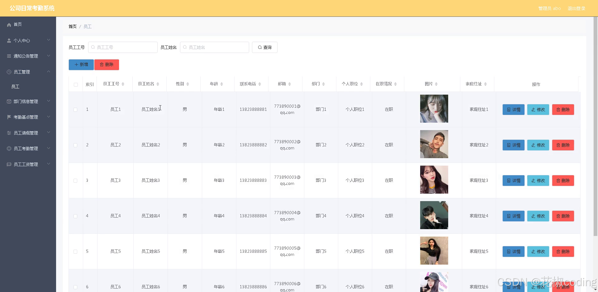Toggle the select-all checkbox in table header

[x=76, y=85]
